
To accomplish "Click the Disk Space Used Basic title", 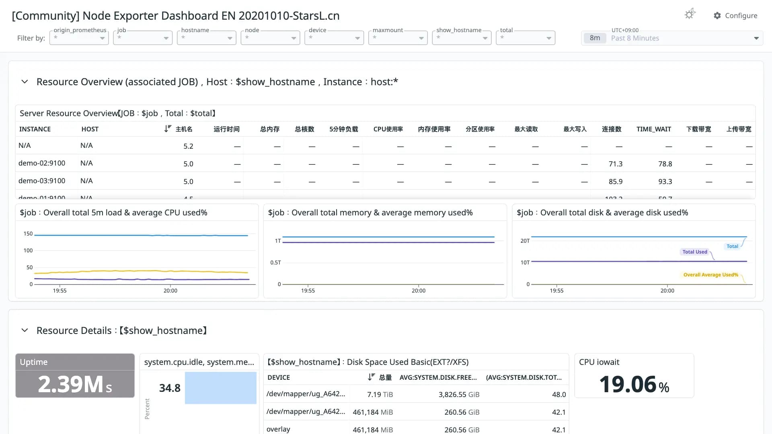I will pyautogui.click(x=368, y=362).
